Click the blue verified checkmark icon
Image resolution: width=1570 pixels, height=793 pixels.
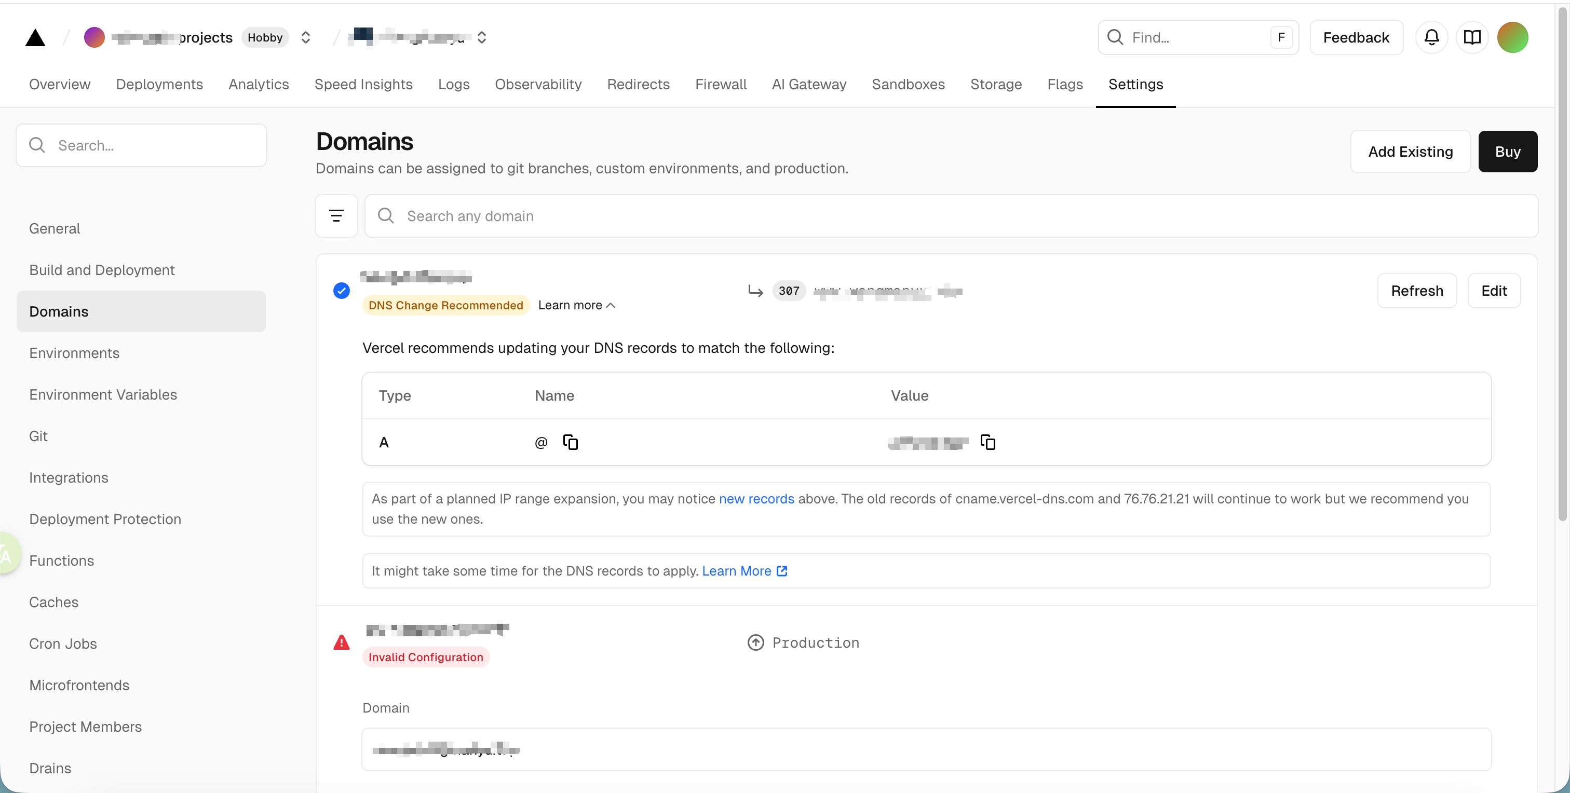click(x=341, y=291)
